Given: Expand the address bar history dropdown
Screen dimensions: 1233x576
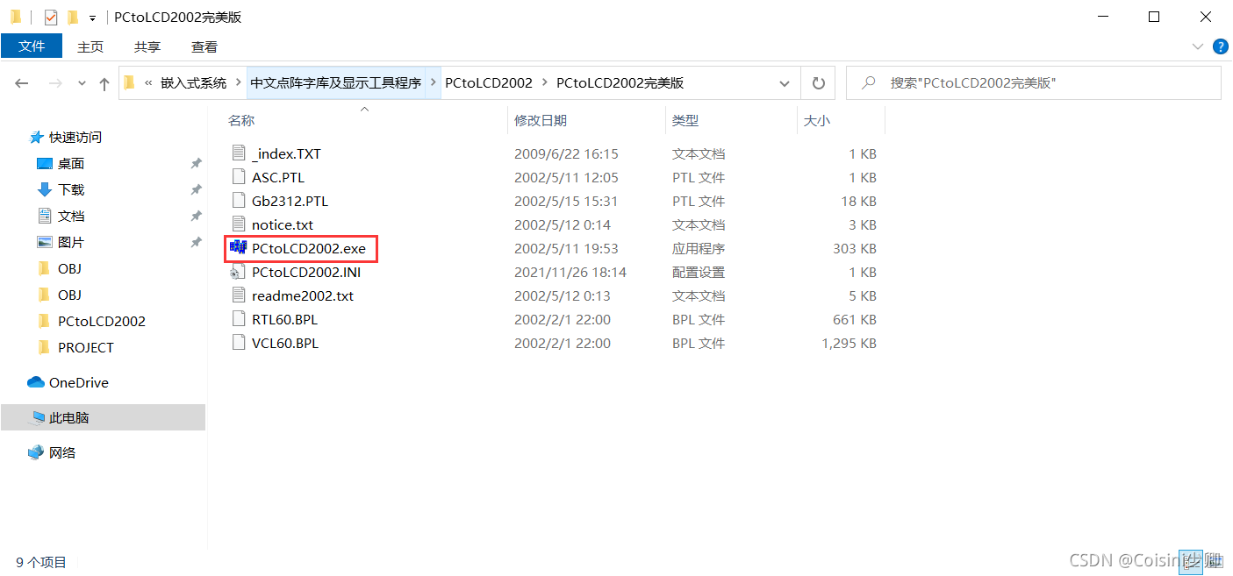Looking at the screenshot, I should point(785,83).
